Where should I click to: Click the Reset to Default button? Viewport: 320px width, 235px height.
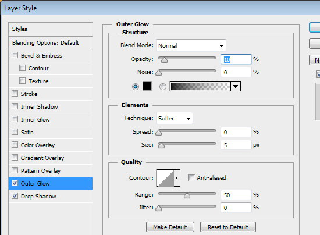pyautogui.click(x=227, y=227)
